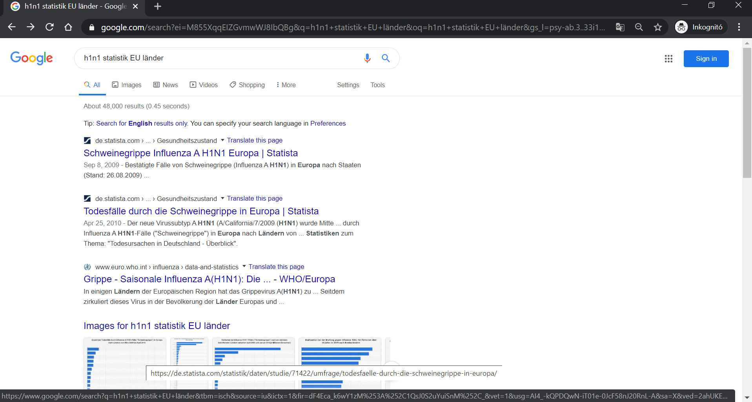Open the Google apps grid icon
Image resolution: width=752 pixels, height=402 pixels.
[669, 58]
